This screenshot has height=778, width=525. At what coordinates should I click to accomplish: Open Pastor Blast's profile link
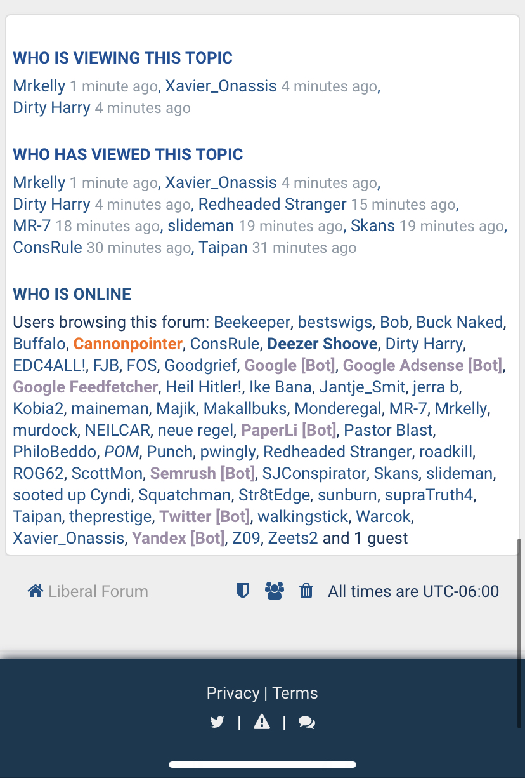click(389, 430)
